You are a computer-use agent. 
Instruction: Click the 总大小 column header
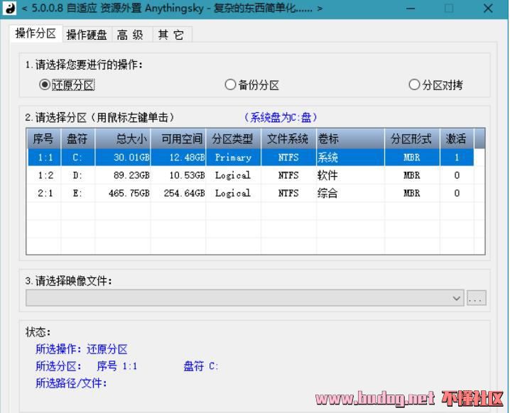[123, 139]
